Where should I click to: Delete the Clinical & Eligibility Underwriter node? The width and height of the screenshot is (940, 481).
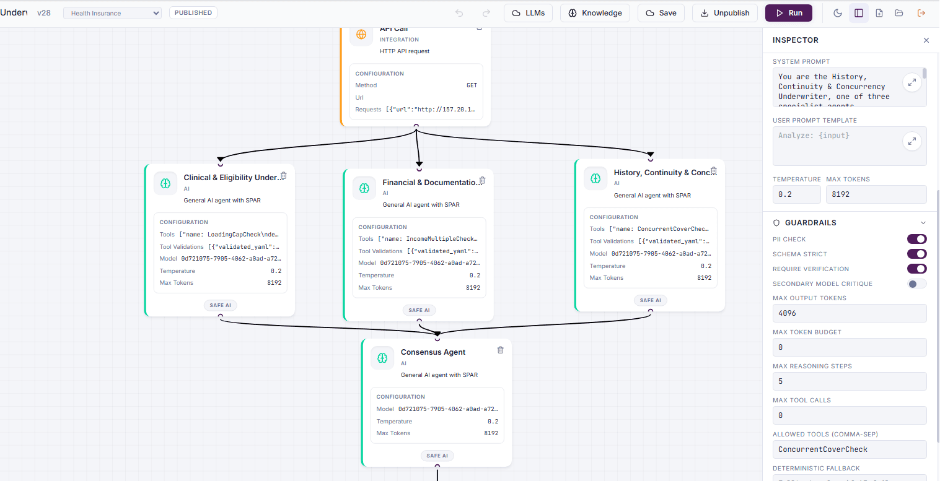[x=283, y=176]
